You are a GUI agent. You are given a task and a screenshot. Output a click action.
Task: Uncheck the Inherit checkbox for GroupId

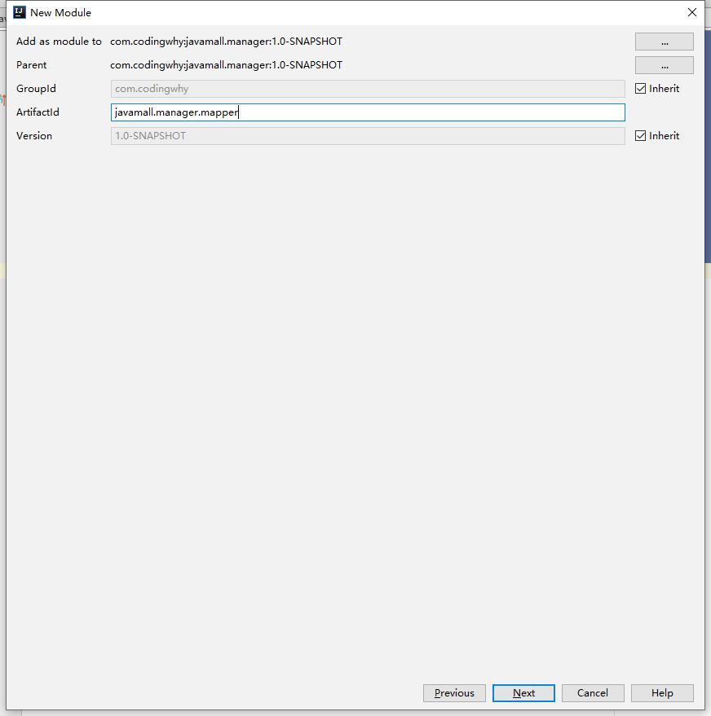click(x=641, y=89)
